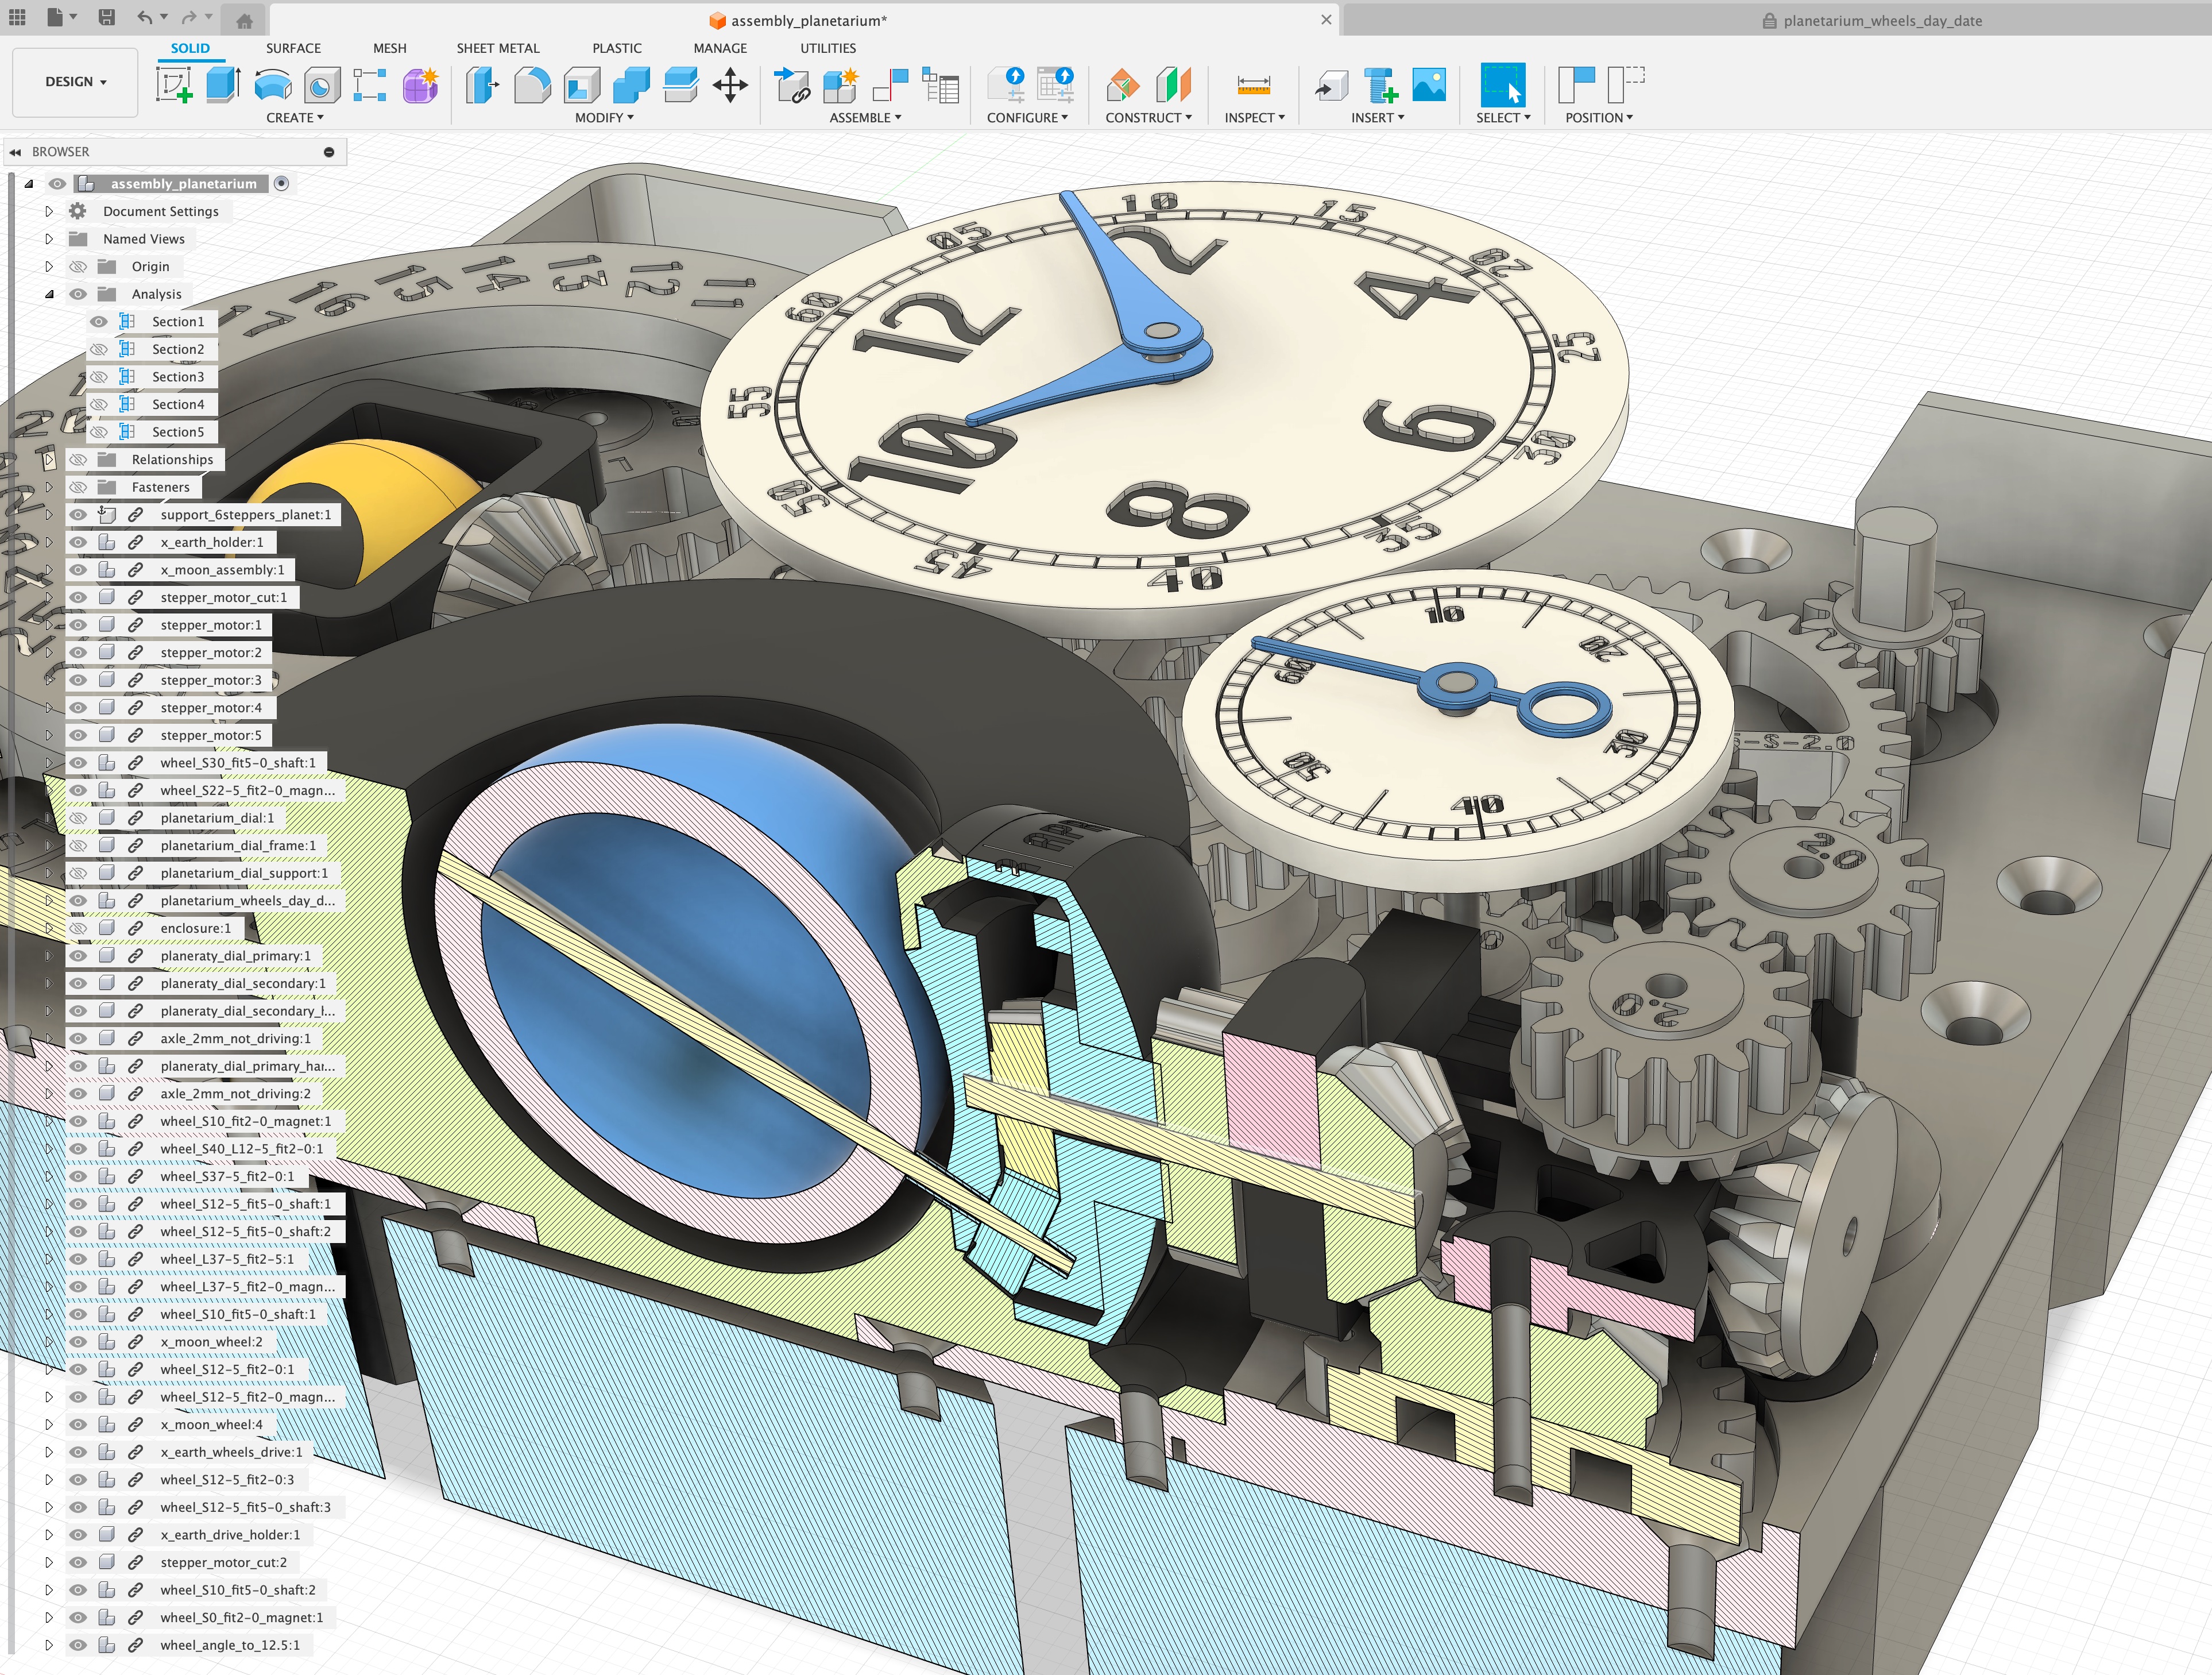
Task: Select the Offset Plane construct tool
Action: 1123,86
